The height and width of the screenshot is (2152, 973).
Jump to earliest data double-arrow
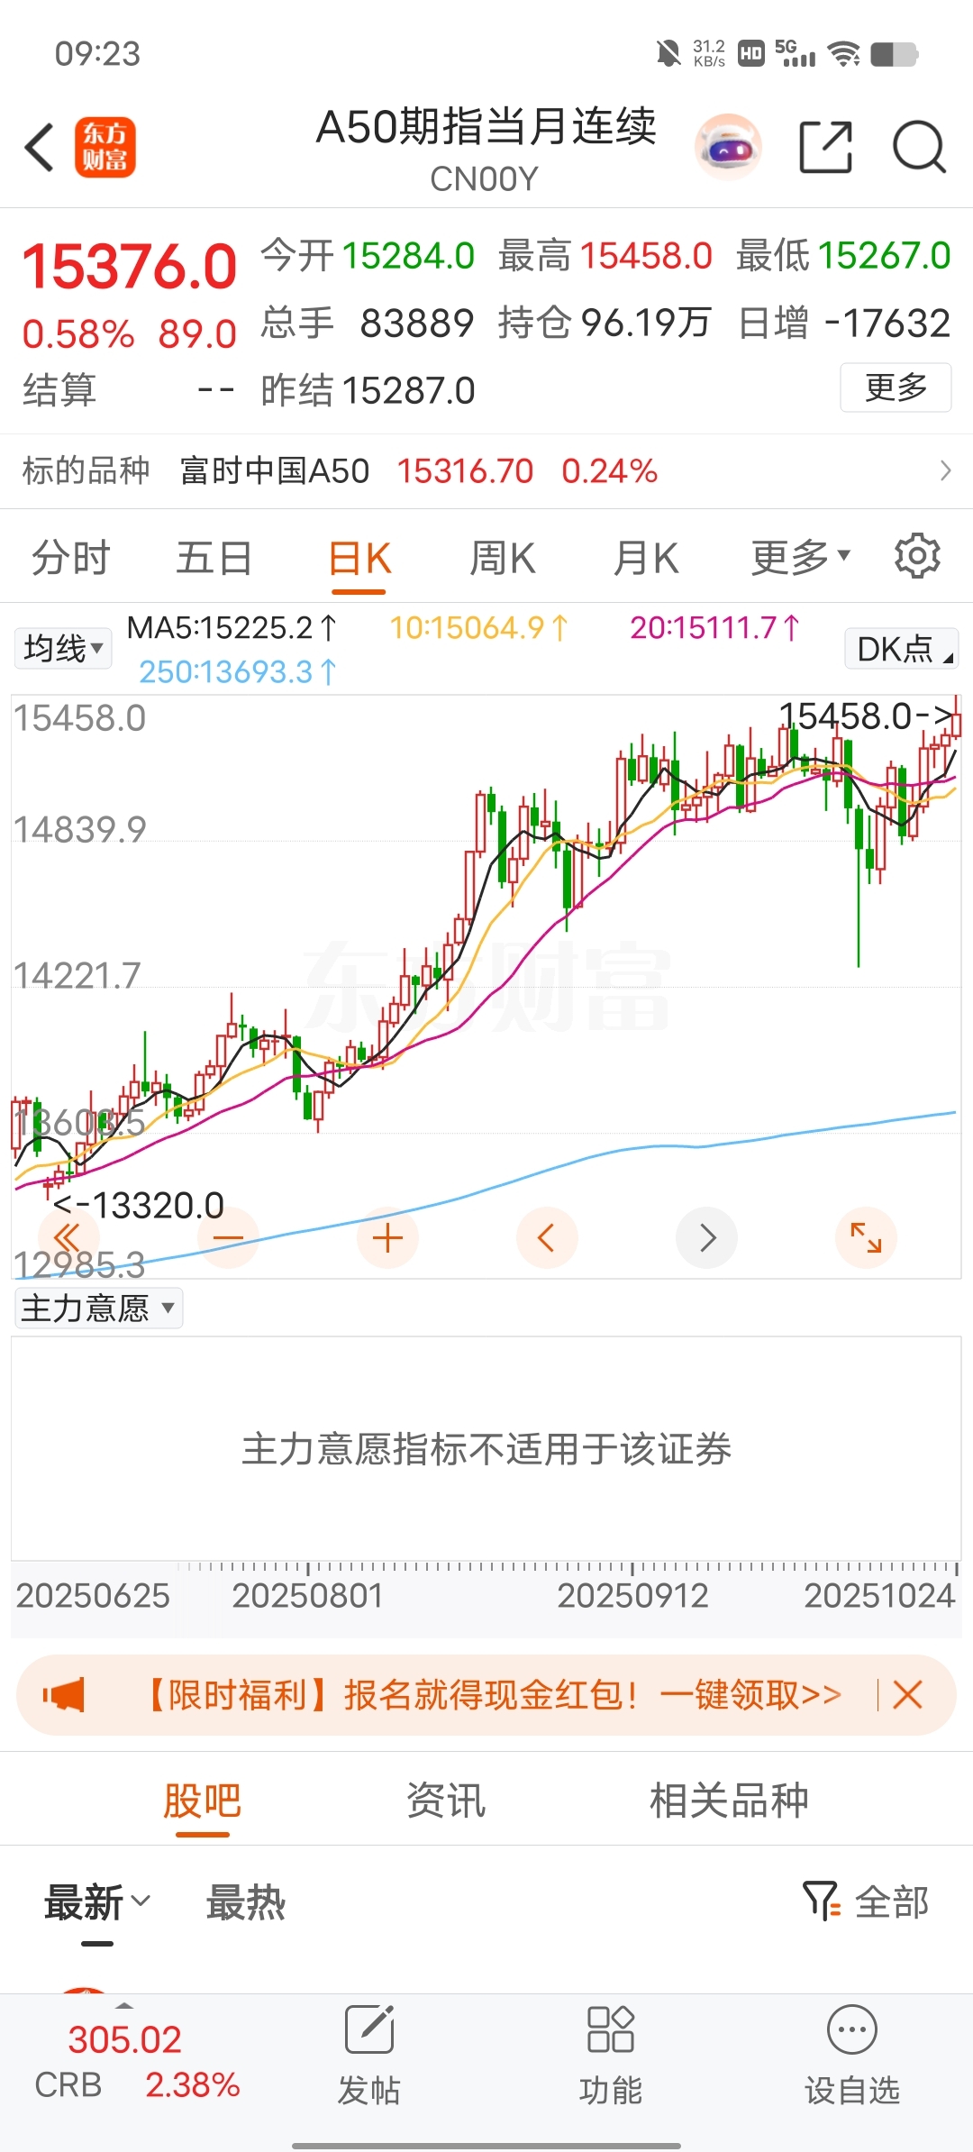pyautogui.click(x=68, y=1238)
